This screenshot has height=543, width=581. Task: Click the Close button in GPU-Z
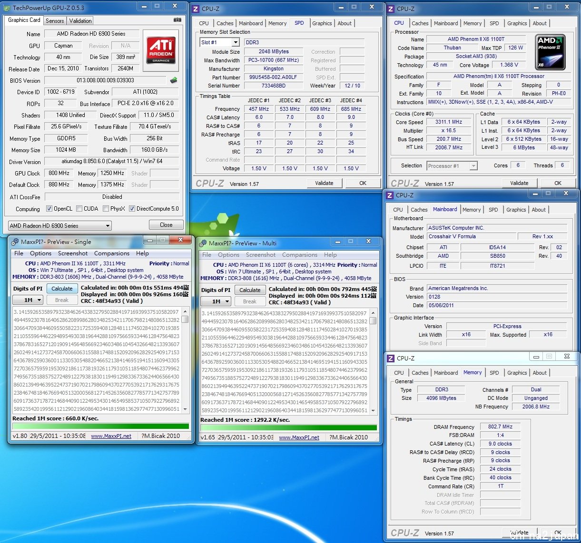(166, 225)
